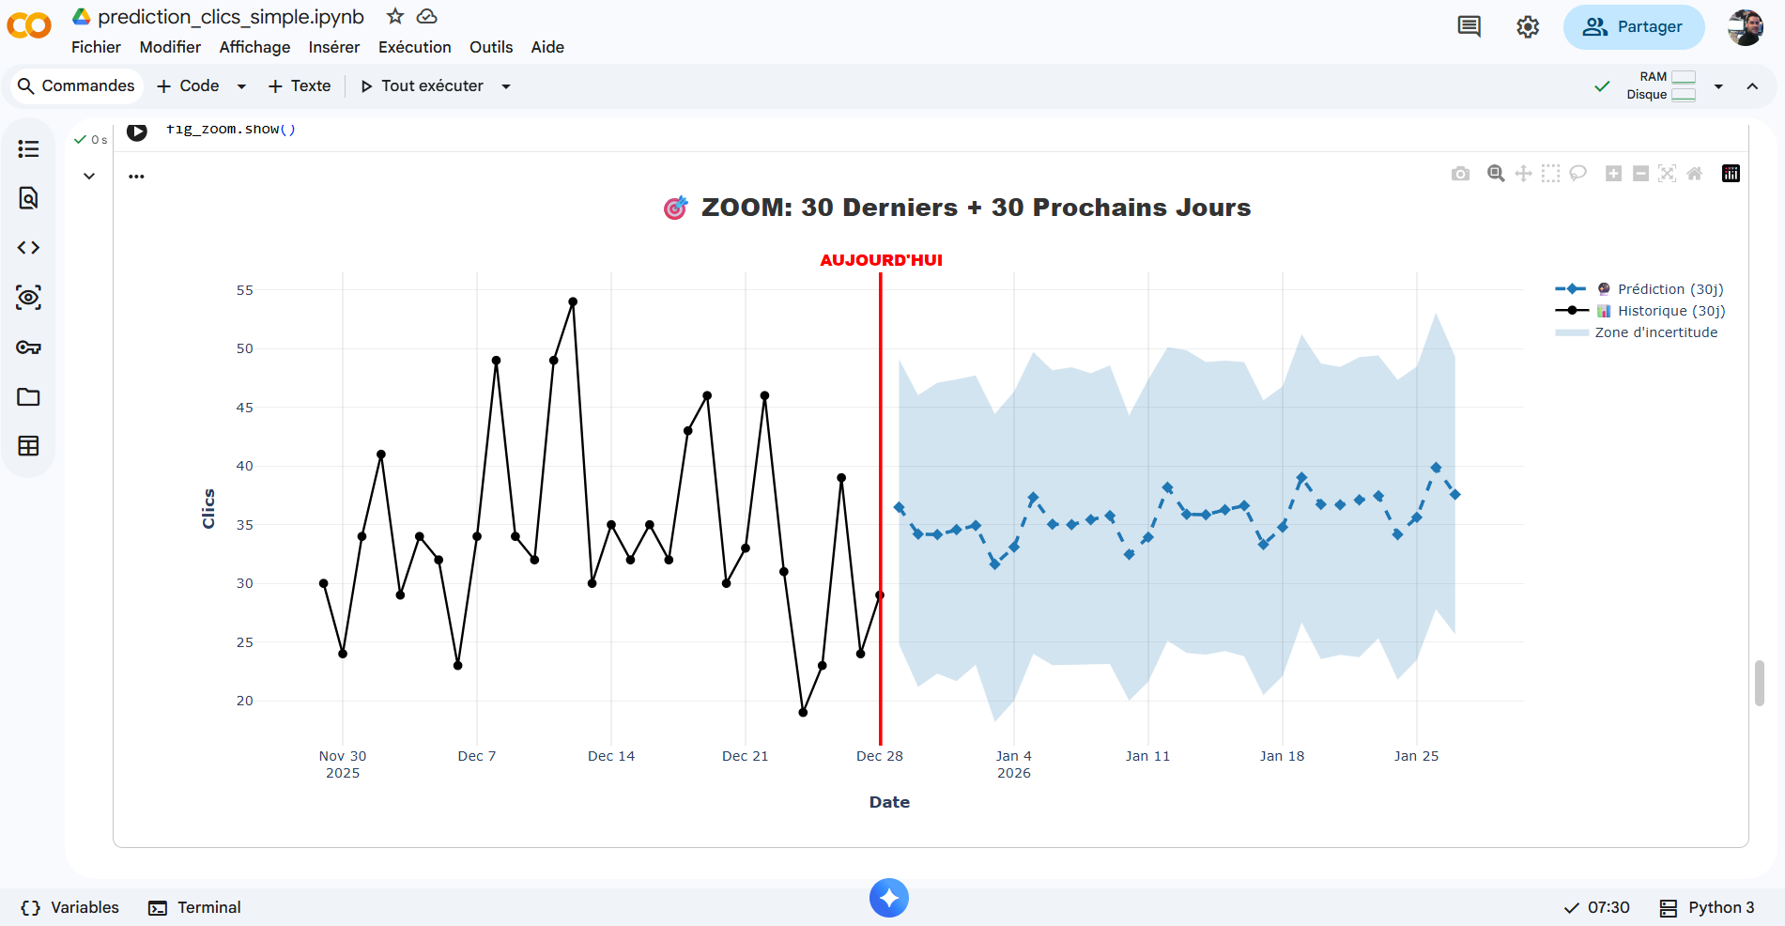1785x926 pixels.
Task: Click the Gemini sparkle button at bottom
Action: click(888, 898)
